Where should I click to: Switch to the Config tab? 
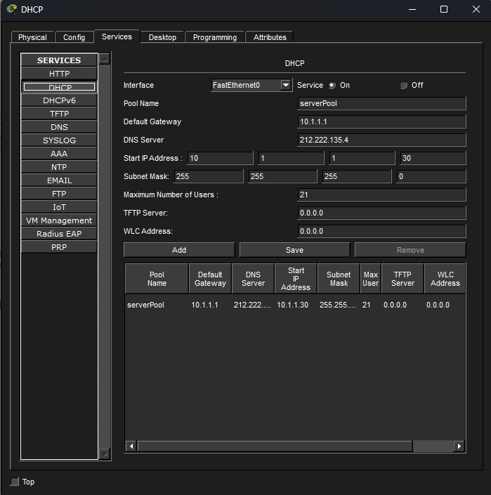pyautogui.click(x=74, y=37)
